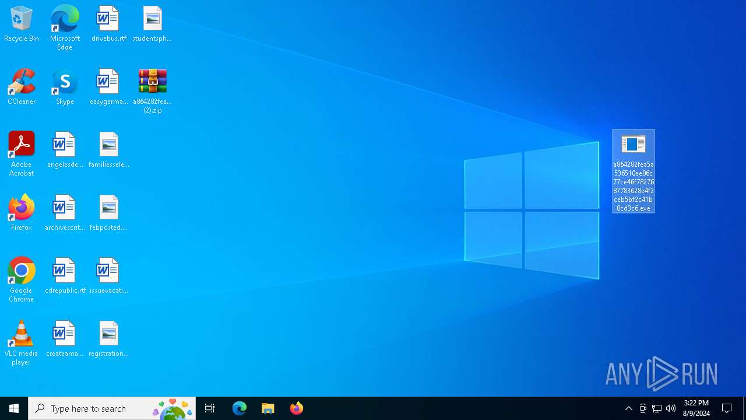Open the Windows Start menu
The width and height of the screenshot is (746, 420).
tap(14, 408)
